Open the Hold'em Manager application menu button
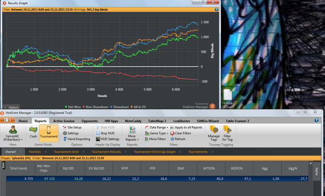The image size is (325, 196). click(7, 120)
